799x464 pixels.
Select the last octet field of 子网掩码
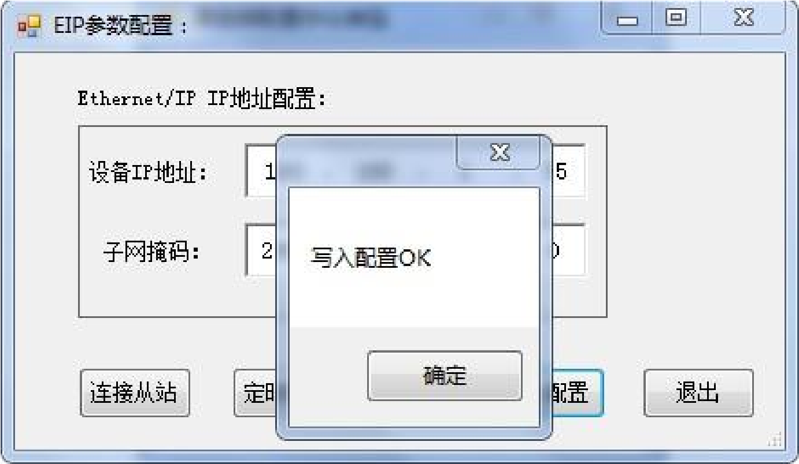568,251
